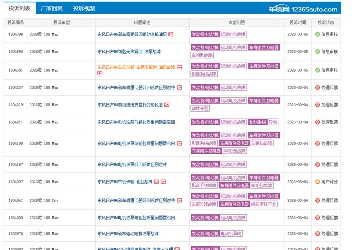The height and width of the screenshot is (250, 352).
Task: Open image icon for complaint 1604041
Action: point(179,200)
